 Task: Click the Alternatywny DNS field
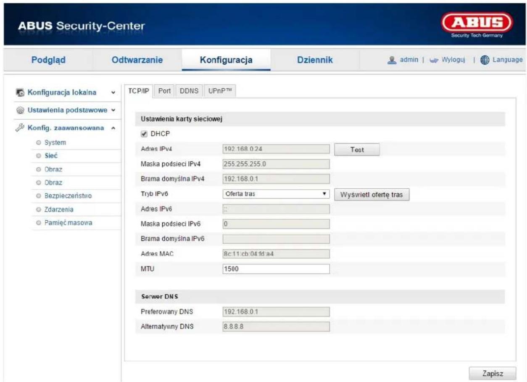[276, 327]
